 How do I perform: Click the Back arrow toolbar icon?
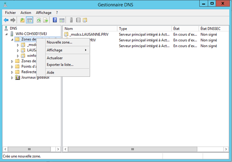(x=6, y=20)
